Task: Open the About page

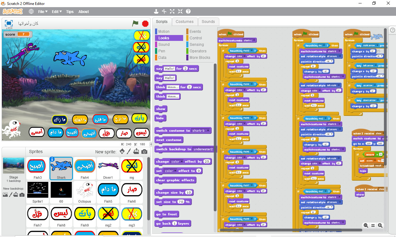Action: coord(84,12)
